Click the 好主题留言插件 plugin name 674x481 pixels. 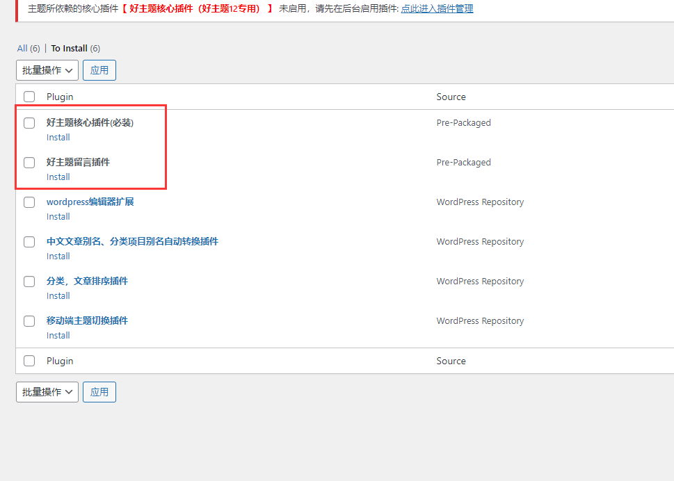pyautogui.click(x=78, y=162)
